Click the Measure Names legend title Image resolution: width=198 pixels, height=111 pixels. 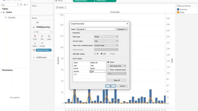pyautogui.click(x=184, y=6)
